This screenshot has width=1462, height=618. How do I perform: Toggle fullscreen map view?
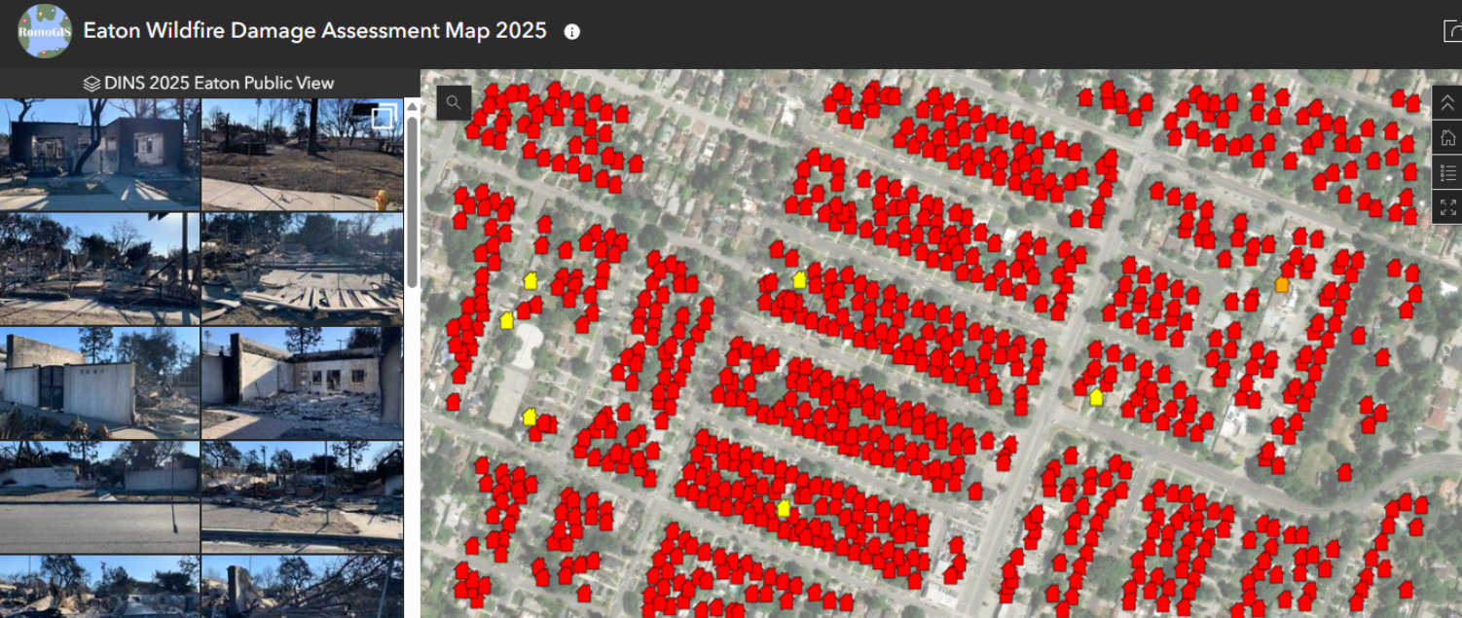coord(1447,206)
